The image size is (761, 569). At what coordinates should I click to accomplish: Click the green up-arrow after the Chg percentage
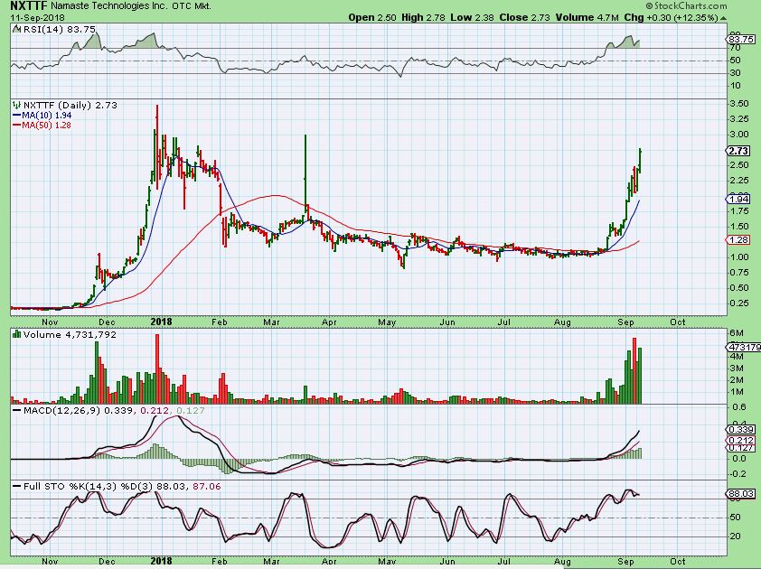(x=723, y=17)
